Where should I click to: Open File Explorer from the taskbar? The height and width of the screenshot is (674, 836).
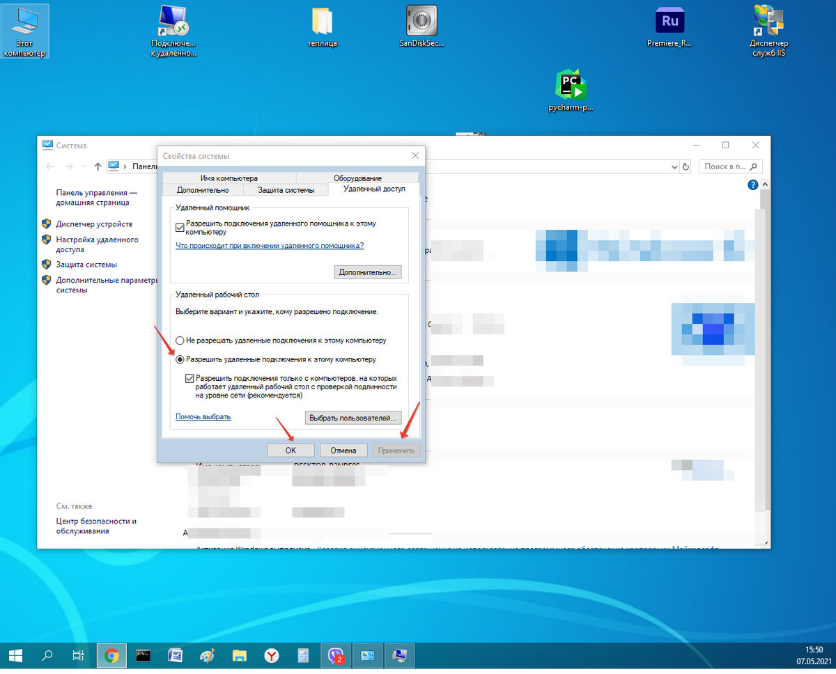[x=239, y=656]
